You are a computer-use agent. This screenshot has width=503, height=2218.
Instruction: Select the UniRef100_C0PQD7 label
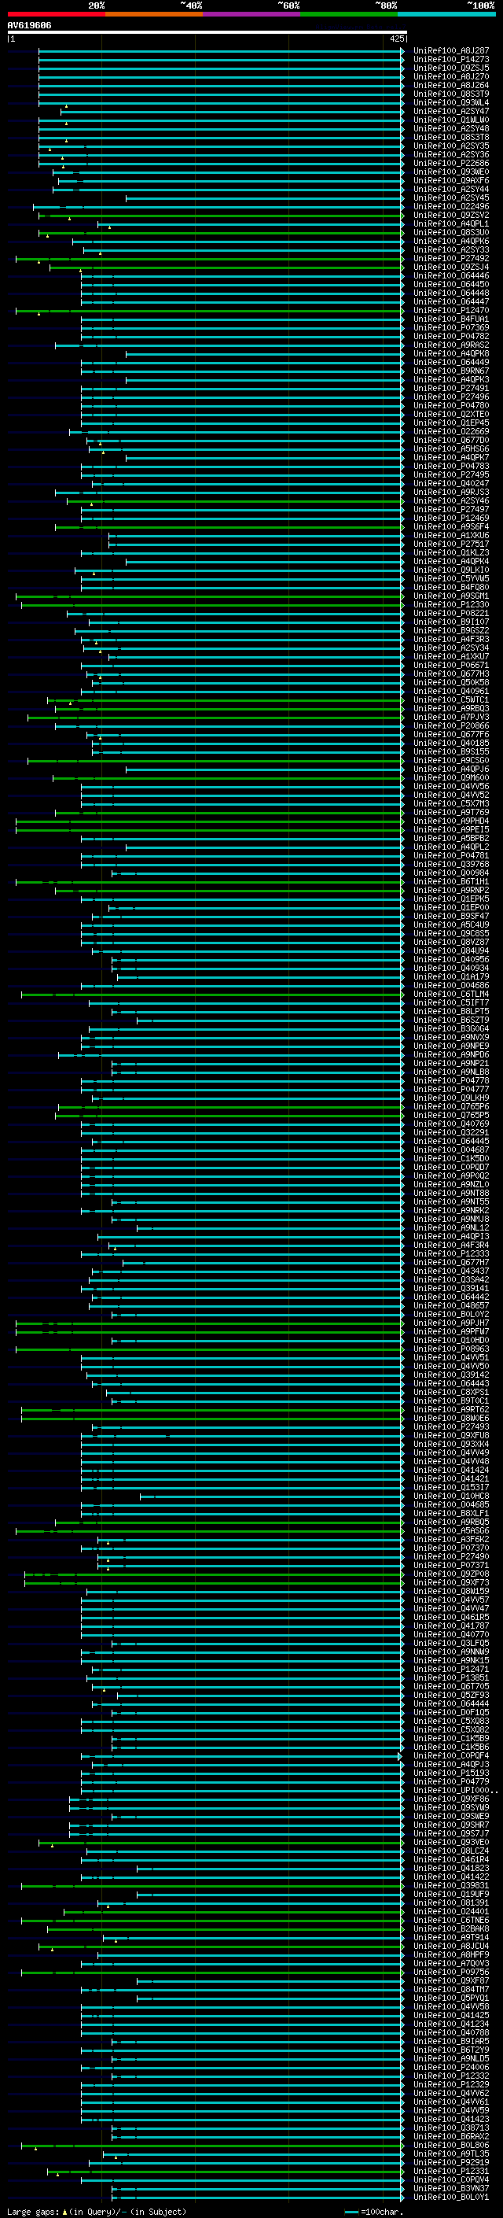pos(450,1168)
